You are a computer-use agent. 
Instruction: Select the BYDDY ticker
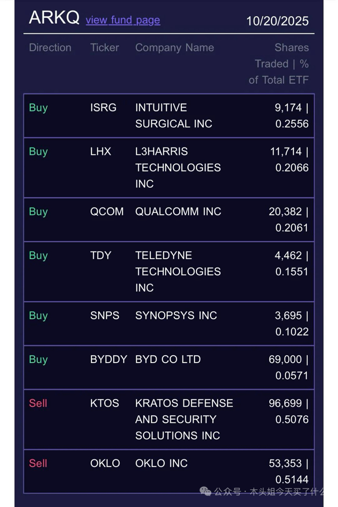(x=109, y=359)
